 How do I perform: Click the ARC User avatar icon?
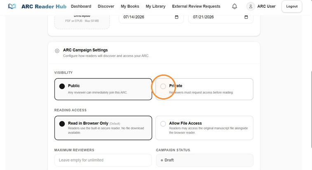(x=251, y=6)
